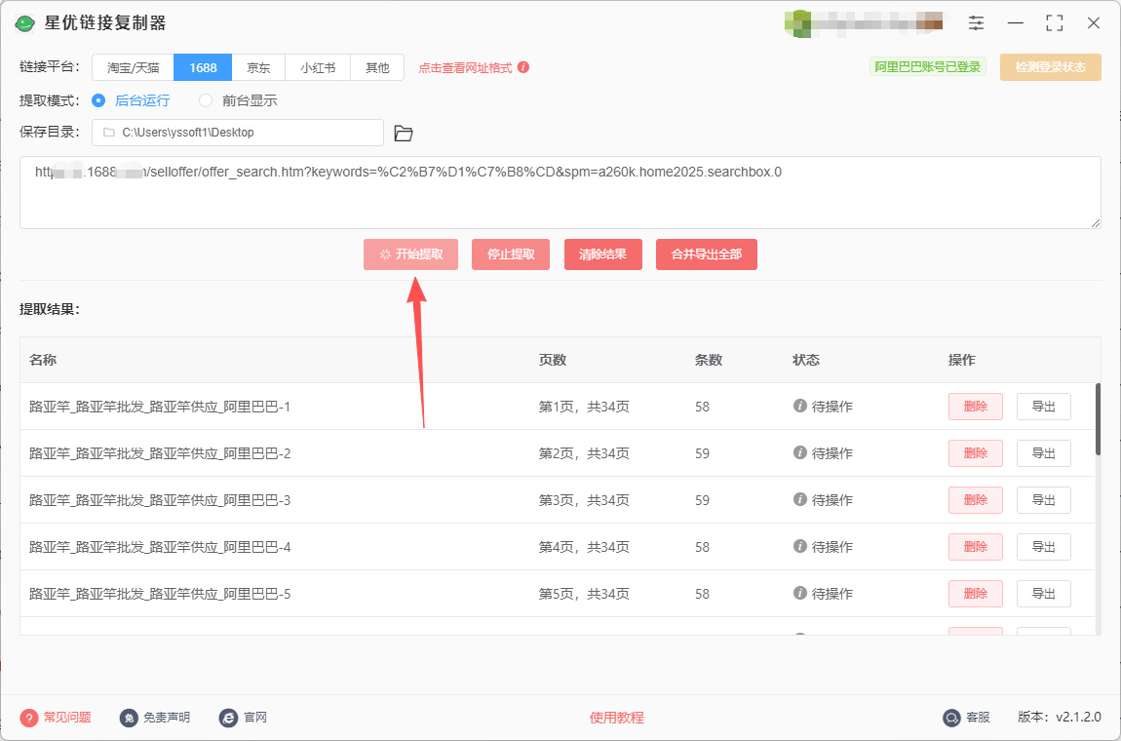Delete the 阿里巴巴-5 result row
1121x741 pixels.
975,594
